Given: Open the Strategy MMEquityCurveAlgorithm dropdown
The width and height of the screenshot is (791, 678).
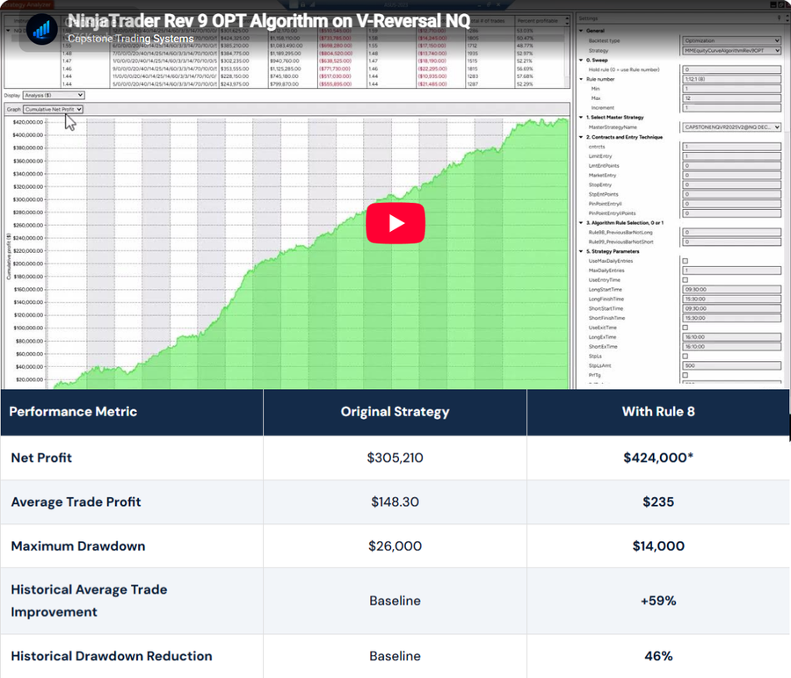Looking at the screenshot, I should (731, 50).
